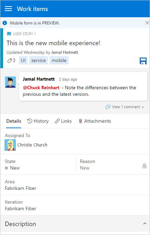Click the lock icon beside Reason
The width and height of the screenshot is (150, 235).
coord(144,166)
